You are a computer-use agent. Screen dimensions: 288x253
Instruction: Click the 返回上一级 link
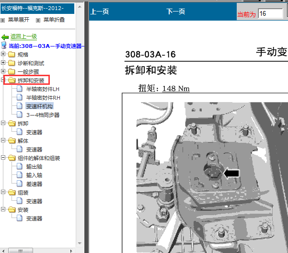pyautogui.click(x=23, y=36)
